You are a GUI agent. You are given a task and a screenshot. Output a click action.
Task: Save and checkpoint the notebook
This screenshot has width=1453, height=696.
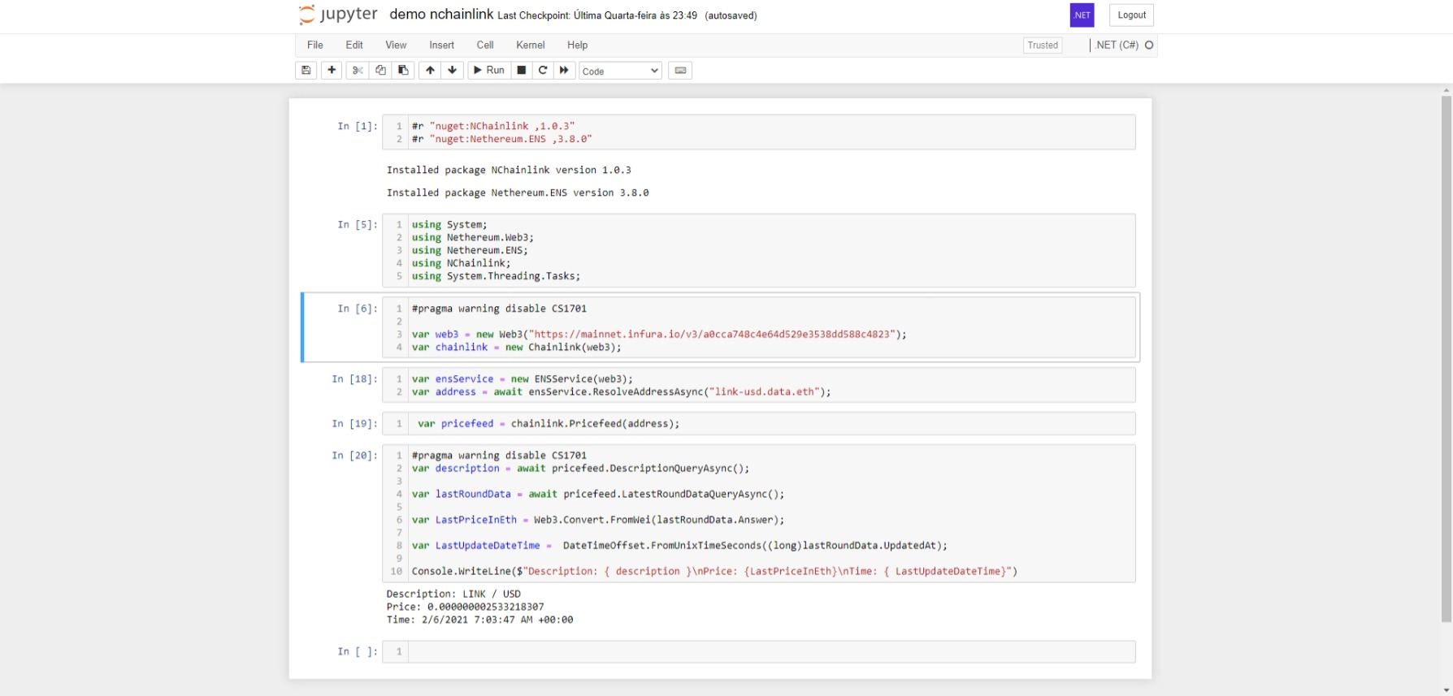pos(306,71)
